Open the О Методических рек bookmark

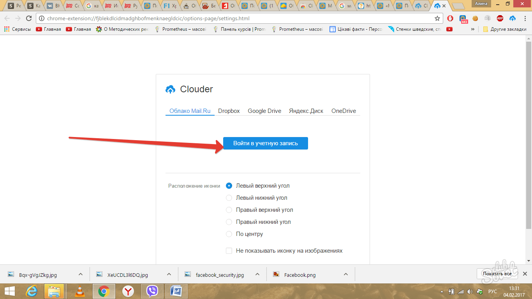point(122,29)
